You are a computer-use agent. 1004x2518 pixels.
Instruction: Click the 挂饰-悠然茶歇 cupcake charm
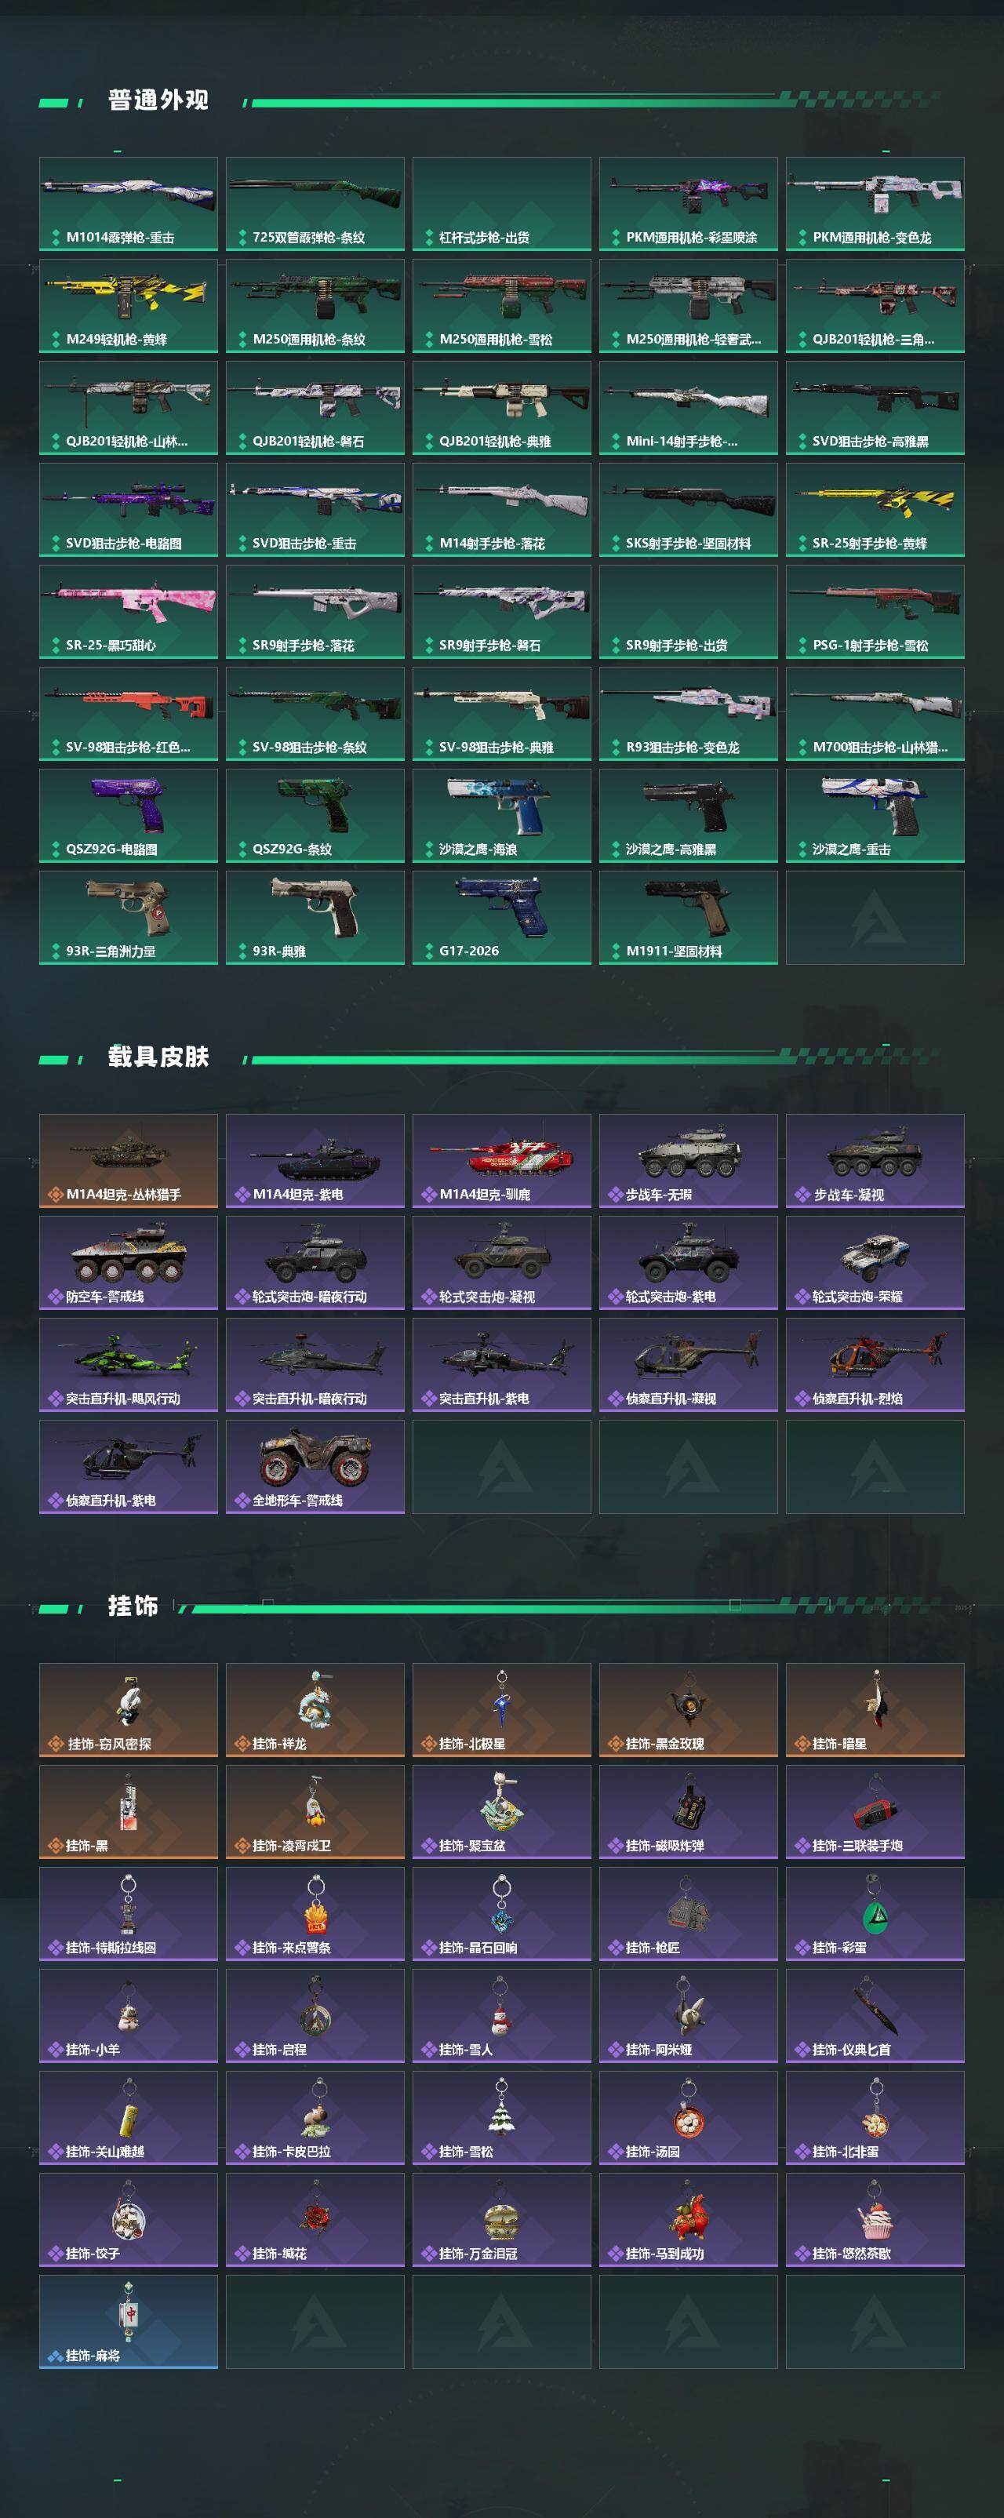(875, 2220)
